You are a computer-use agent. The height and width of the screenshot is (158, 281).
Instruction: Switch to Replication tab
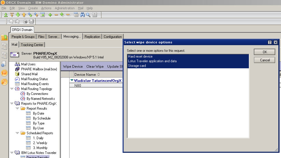(92, 37)
